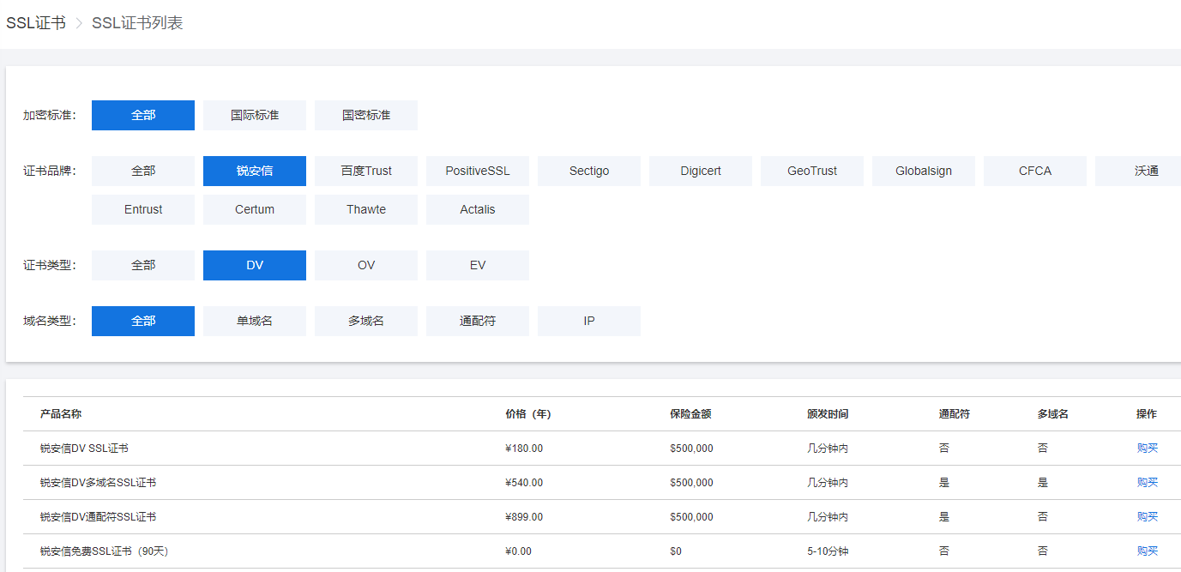Filter certificate type by OV
Screen dimensions: 1181x572
366,265
